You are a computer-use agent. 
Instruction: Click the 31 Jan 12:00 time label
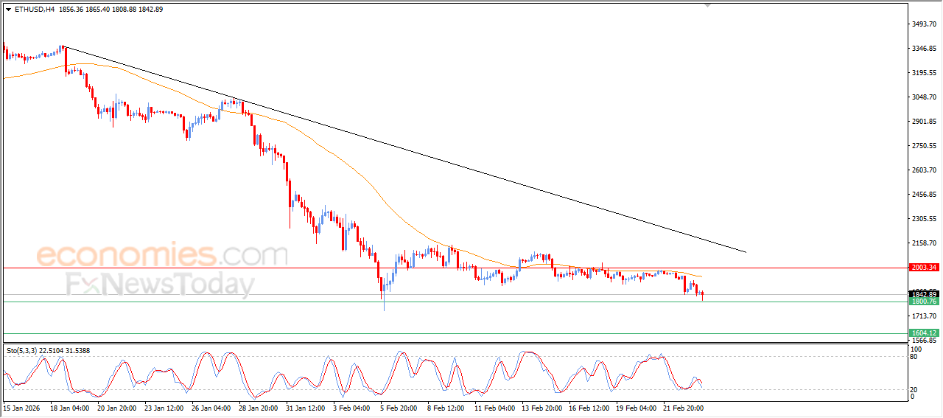click(303, 407)
